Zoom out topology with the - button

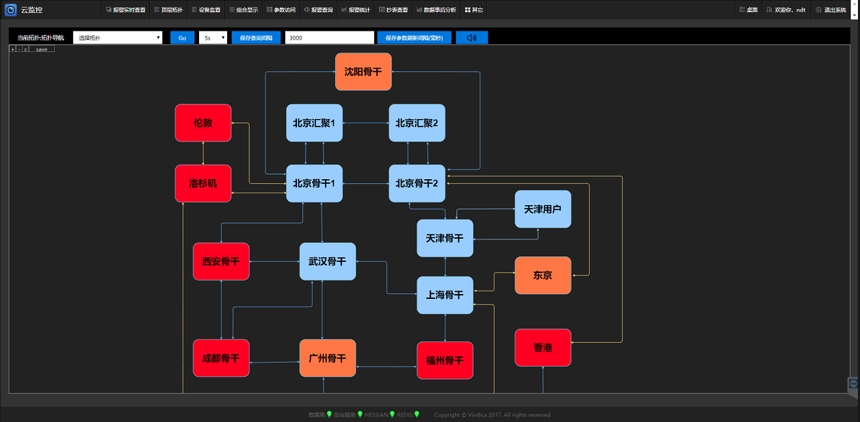tap(18, 49)
